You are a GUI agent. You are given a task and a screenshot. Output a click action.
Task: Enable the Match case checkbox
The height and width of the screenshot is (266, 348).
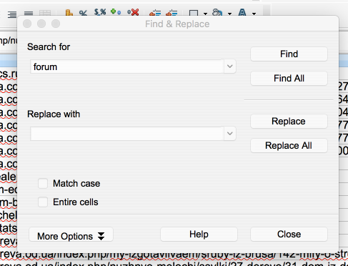43,184
